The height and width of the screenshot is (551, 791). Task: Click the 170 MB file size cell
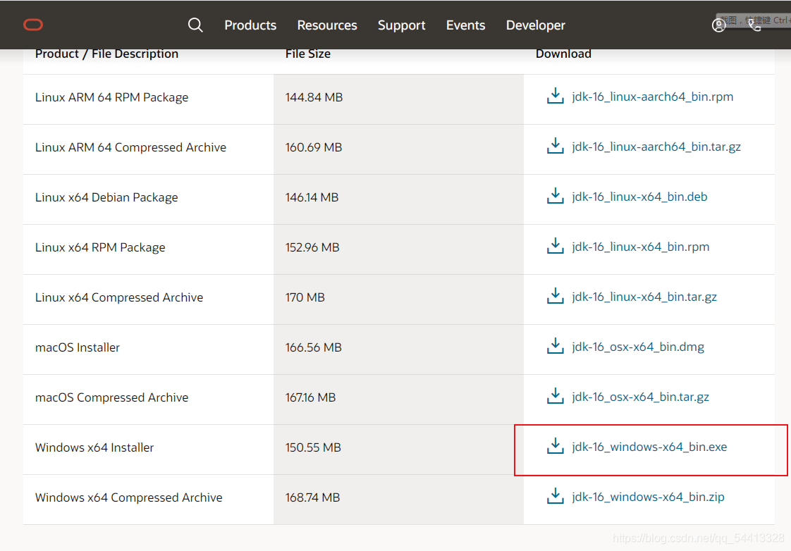398,299
